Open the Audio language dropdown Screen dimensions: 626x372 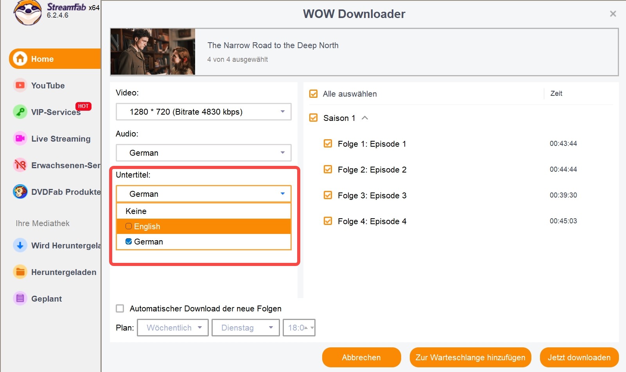click(204, 153)
